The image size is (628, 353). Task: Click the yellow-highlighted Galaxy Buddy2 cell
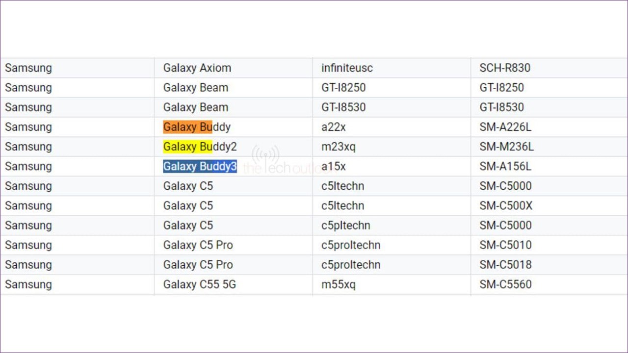[200, 147]
